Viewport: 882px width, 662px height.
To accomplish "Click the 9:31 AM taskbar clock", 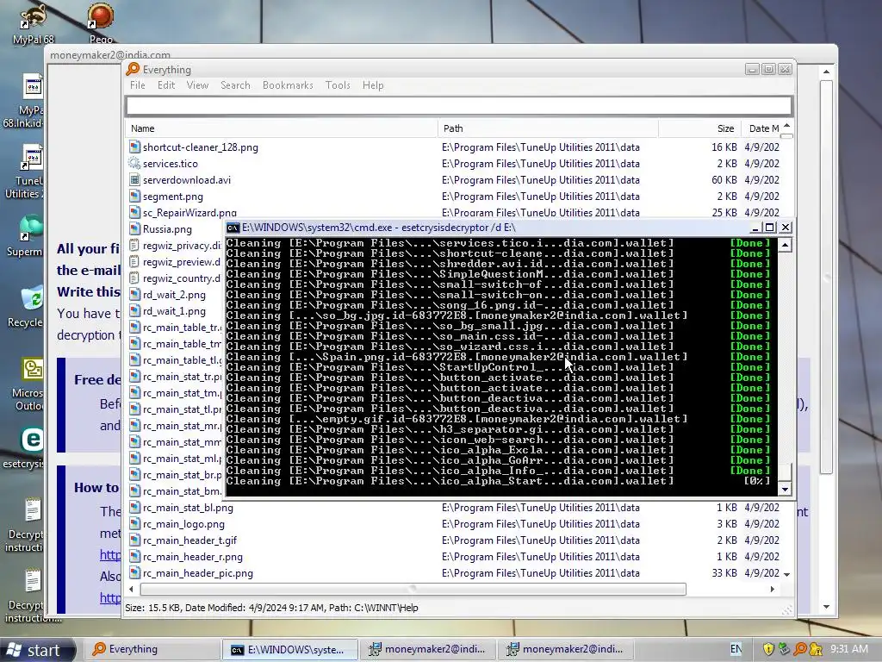I will (x=848, y=649).
